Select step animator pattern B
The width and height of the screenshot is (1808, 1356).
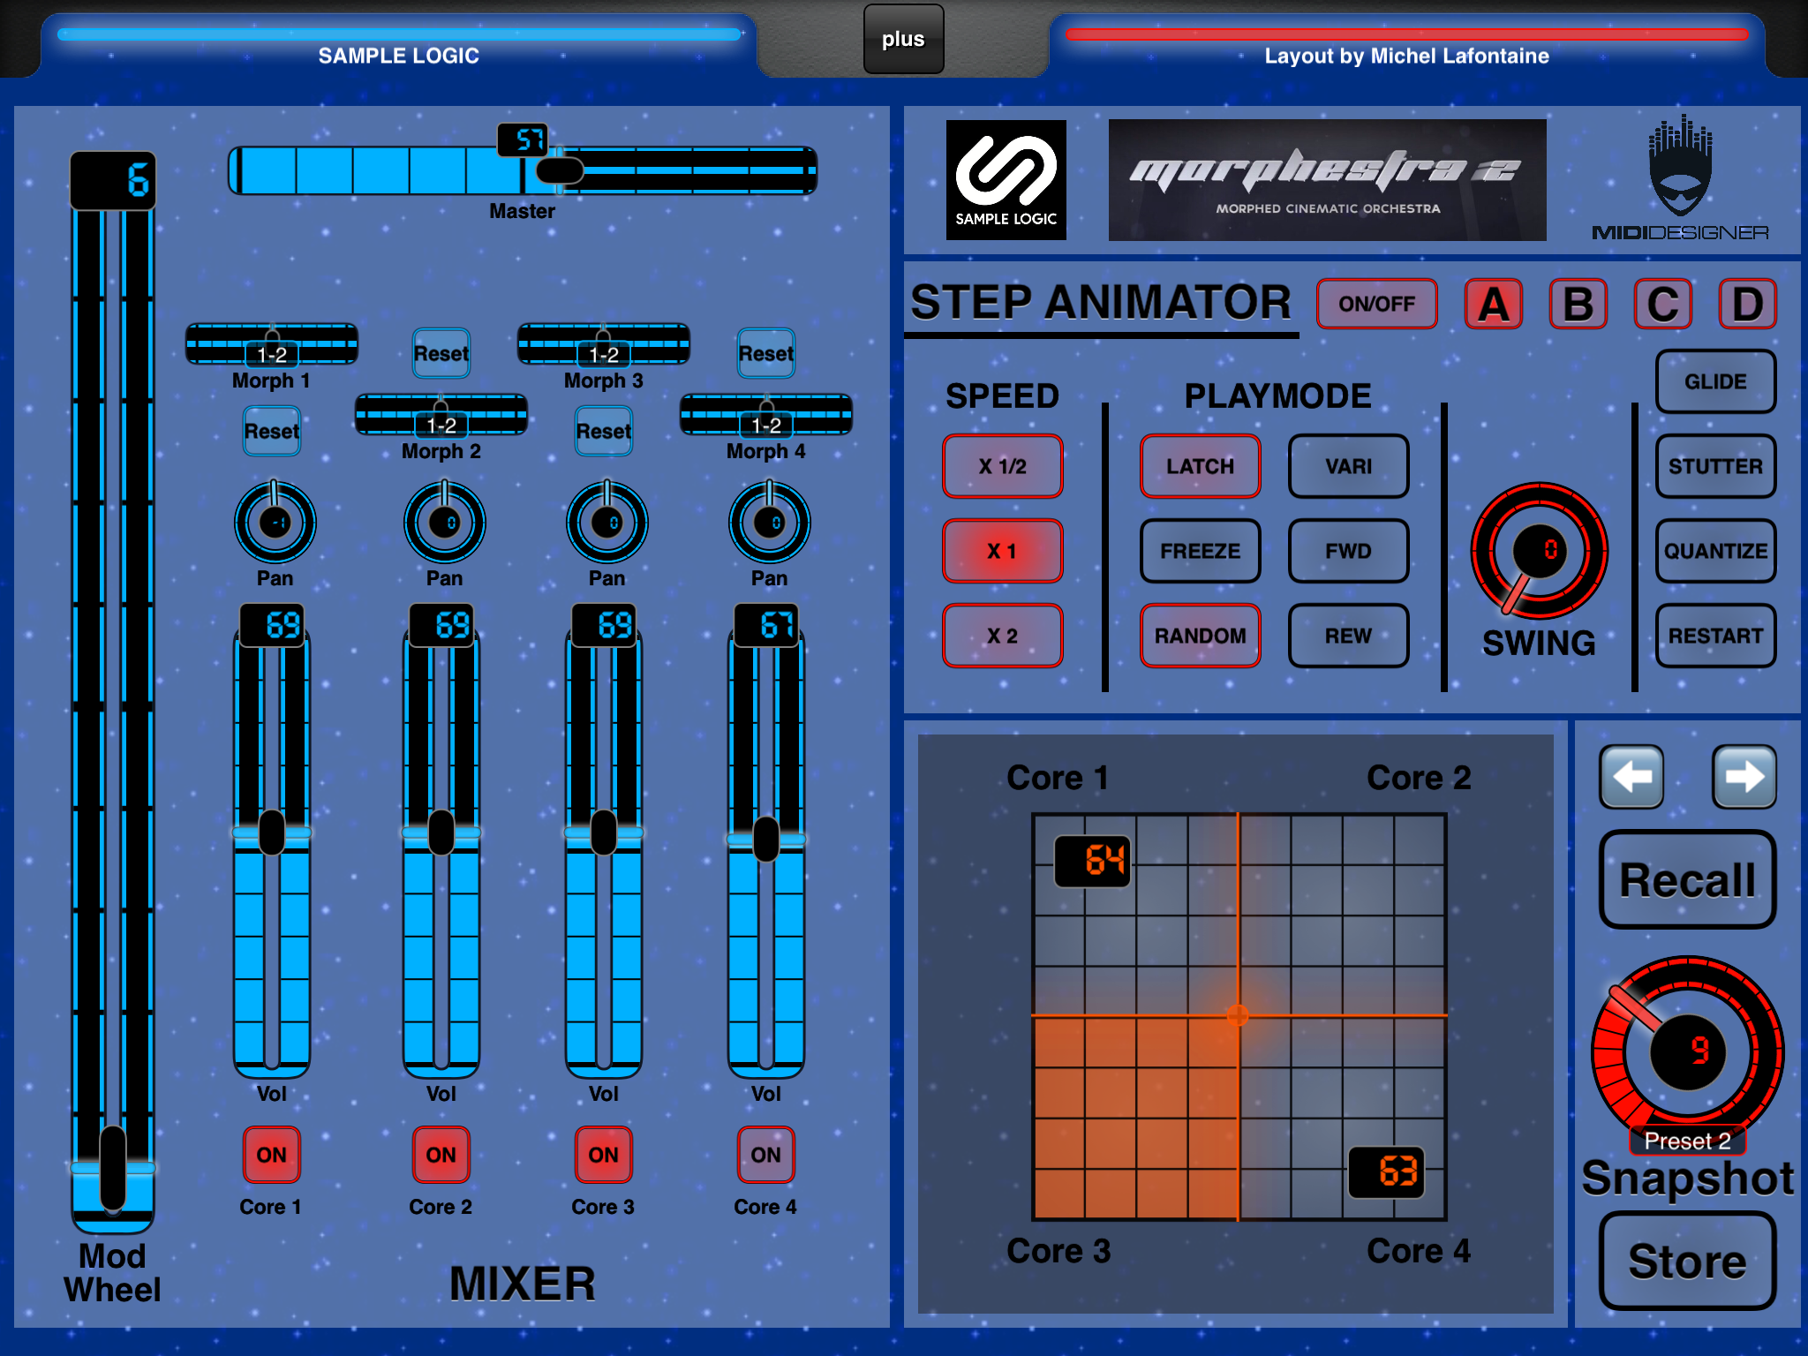click(x=1578, y=304)
